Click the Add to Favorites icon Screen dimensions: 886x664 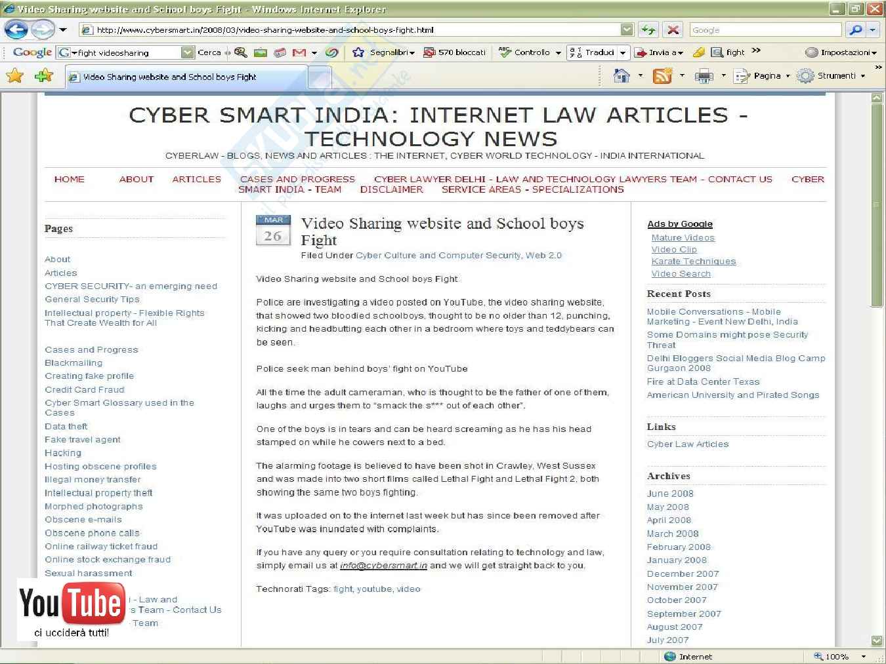[44, 76]
